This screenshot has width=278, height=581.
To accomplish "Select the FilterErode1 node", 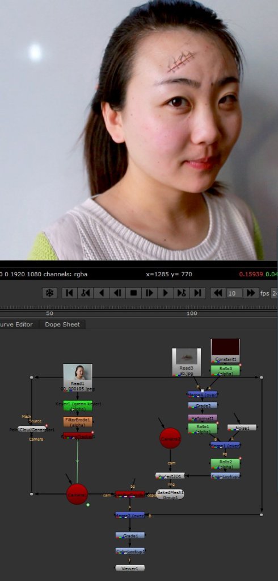I will coord(78,422).
